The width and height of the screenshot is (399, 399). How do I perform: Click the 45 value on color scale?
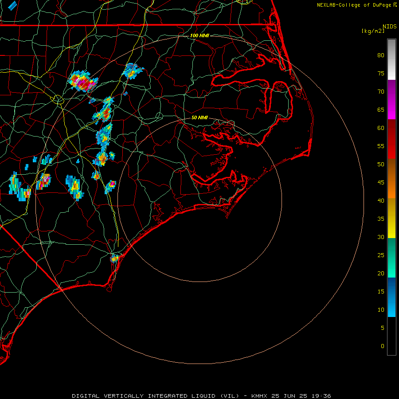point(381,183)
